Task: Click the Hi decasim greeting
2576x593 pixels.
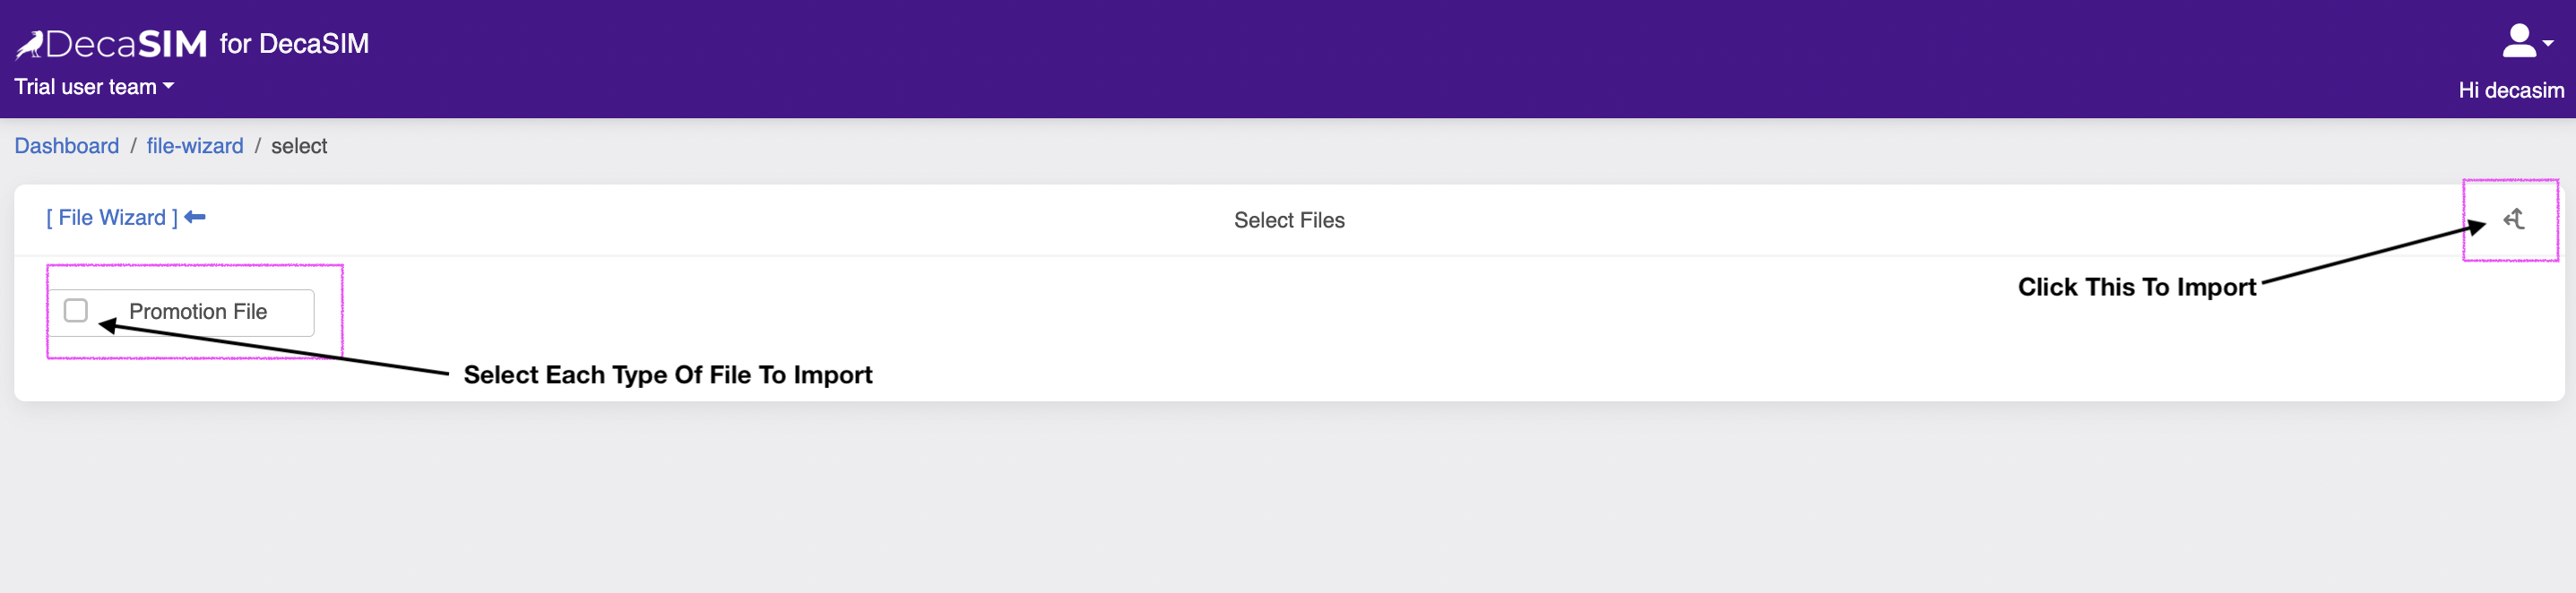Action: [x=2510, y=90]
